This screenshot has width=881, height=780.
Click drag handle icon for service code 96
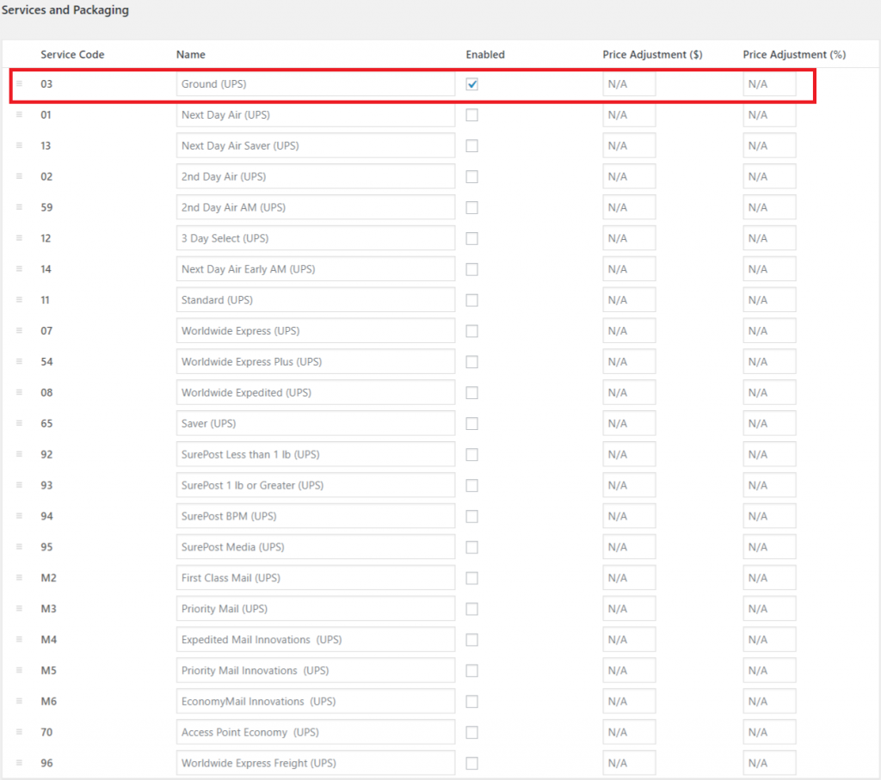[x=19, y=763]
